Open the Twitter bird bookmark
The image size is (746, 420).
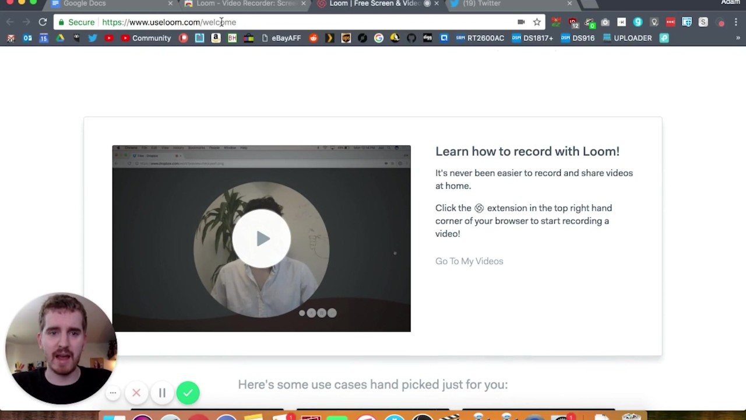pyautogui.click(x=93, y=38)
